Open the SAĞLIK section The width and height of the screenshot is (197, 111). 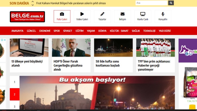[x=136, y=31]
